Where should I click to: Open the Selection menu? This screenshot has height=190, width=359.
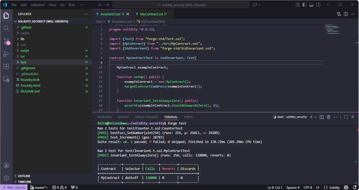pyautogui.click(x=38, y=5)
